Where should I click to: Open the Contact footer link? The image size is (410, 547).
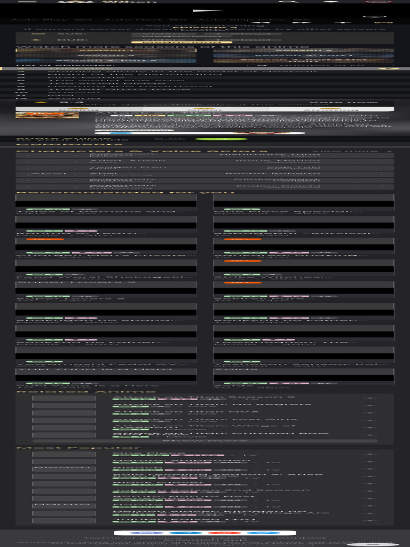pos(301,537)
